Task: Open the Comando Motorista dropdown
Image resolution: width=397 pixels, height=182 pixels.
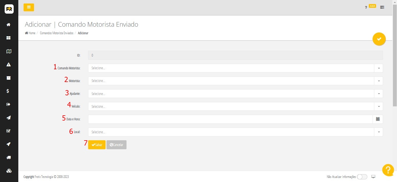Action: (x=379, y=68)
